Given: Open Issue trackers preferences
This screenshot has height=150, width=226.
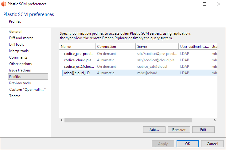Looking at the screenshot, I should 20,70.
